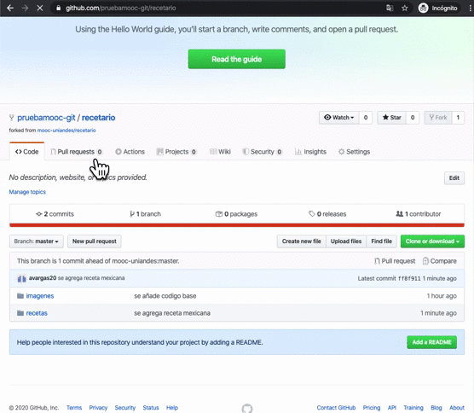This screenshot has height=413, width=474.
Task: Open footer About link
Action: coord(457,408)
